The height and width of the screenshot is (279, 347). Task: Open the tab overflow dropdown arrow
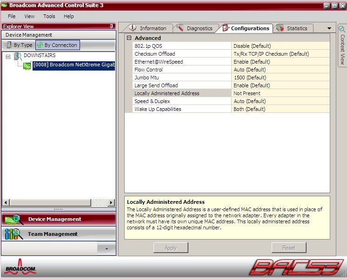329,28
